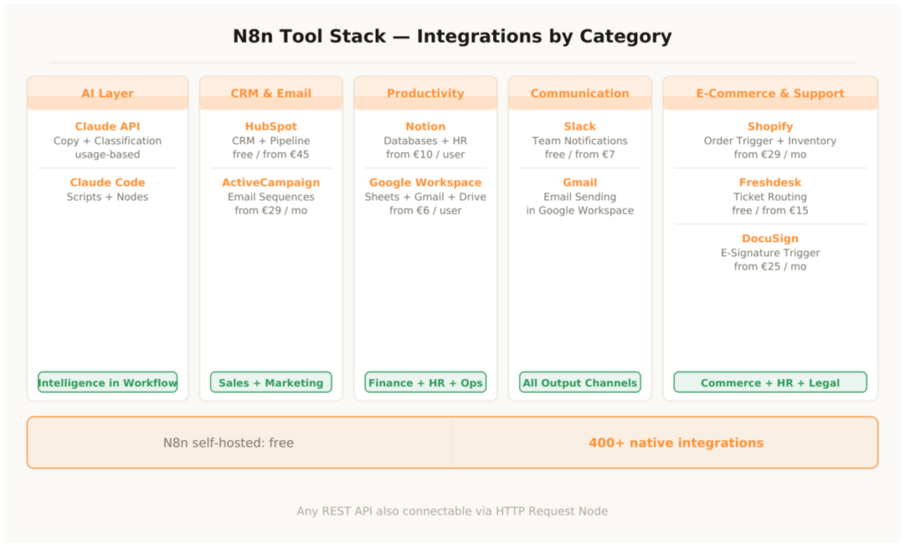Open the Gmail entry

pyautogui.click(x=580, y=182)
